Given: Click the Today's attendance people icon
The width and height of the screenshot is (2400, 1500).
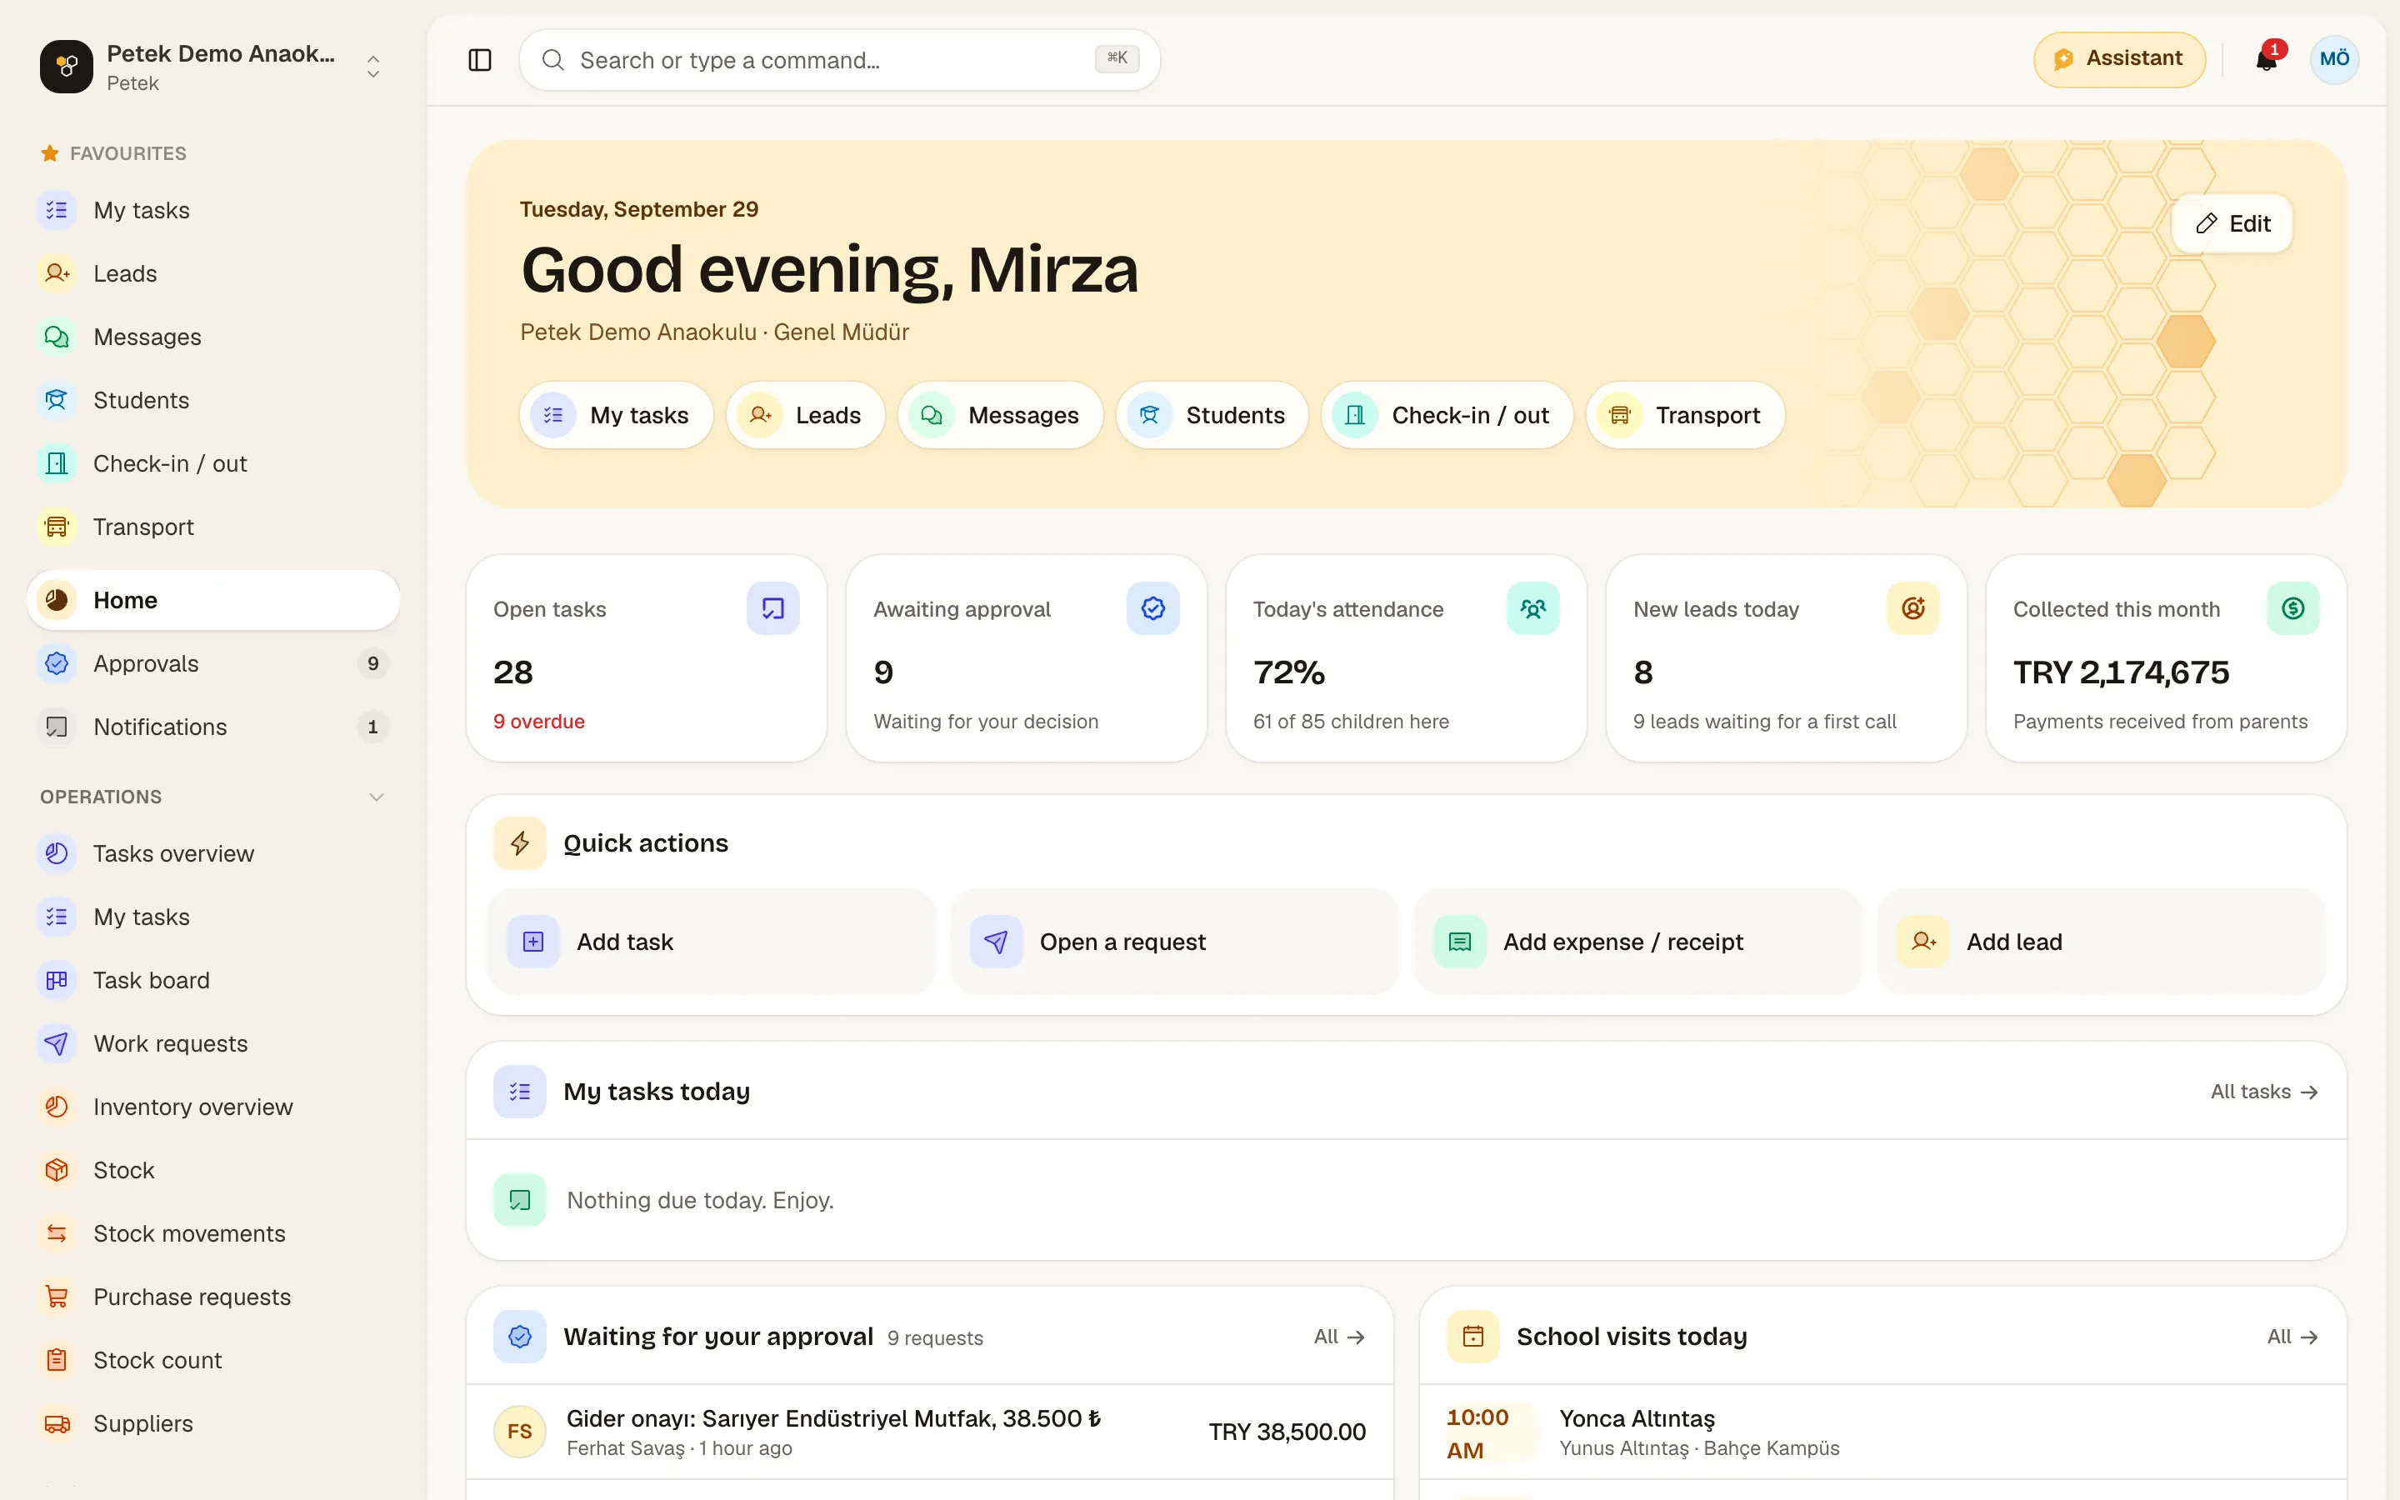Looking at the screenshot, I should [x=1532, y=608].
